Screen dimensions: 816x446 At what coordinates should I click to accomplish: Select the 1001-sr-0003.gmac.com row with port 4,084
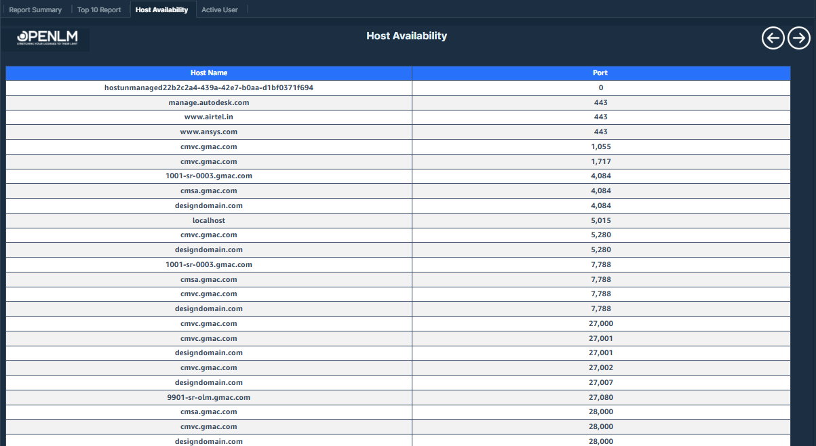pyautogui.click(x=208, y=176)
